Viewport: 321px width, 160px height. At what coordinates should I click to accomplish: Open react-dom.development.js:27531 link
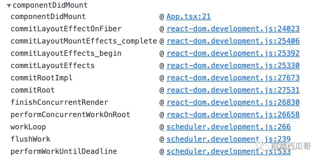click(233, 90)
